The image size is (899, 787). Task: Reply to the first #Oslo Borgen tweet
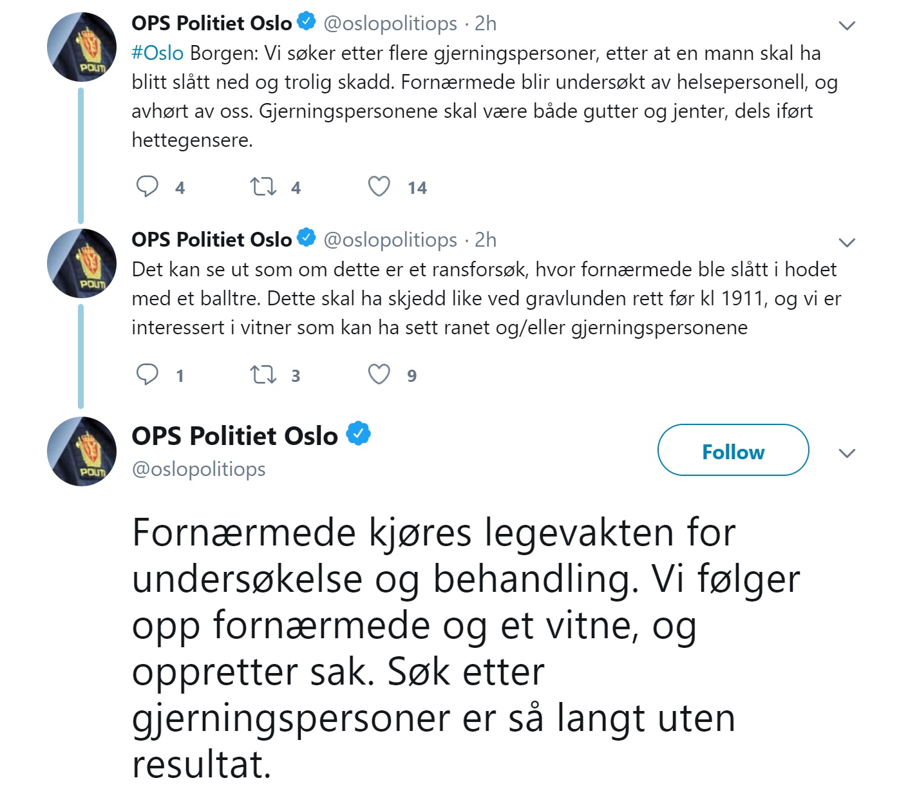(147, 187)
